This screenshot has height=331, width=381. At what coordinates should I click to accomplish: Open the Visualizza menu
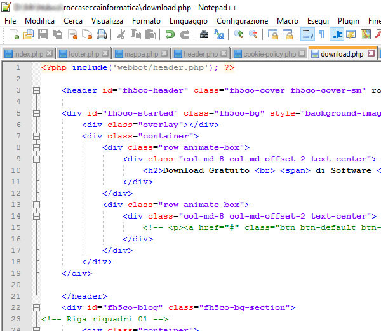click(107, 21)
